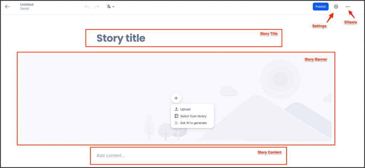Click the Add content text area
Viewport: 365px width, 168px height.
(188, 156)
